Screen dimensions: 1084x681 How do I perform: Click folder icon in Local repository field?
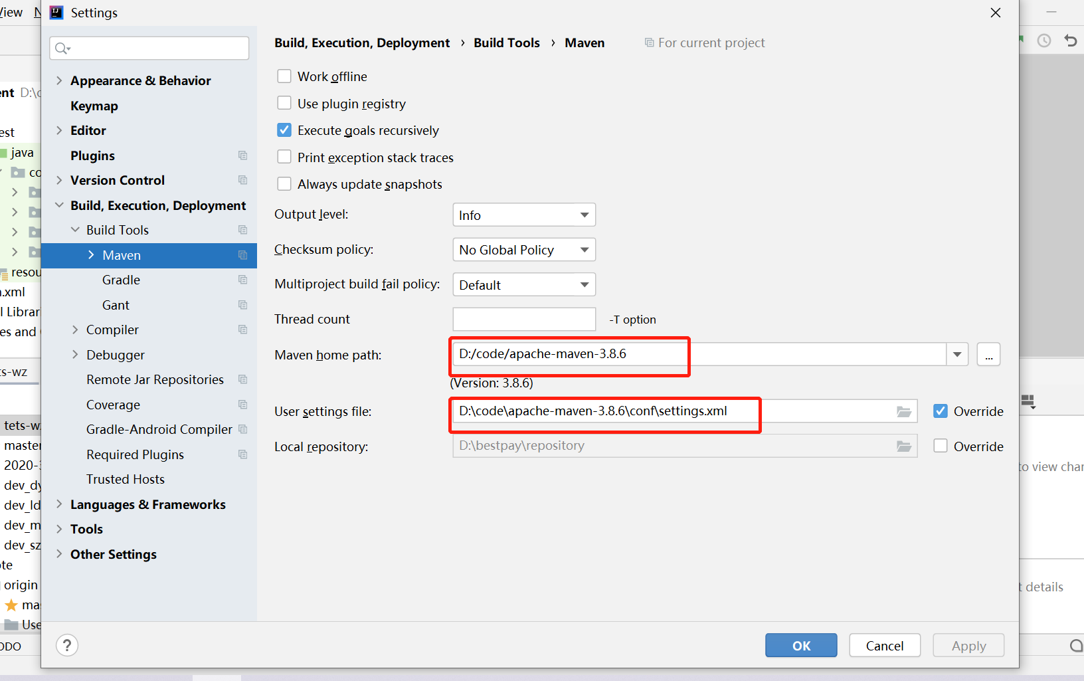(904, 446)
